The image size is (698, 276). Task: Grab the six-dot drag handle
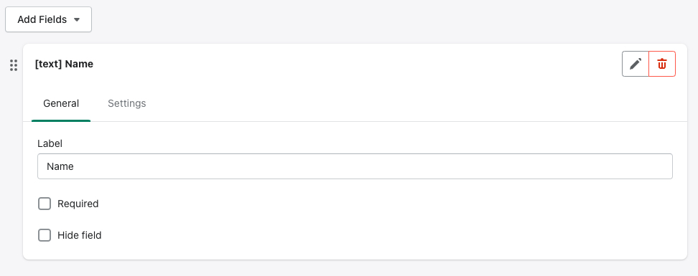tap(14, 65)
